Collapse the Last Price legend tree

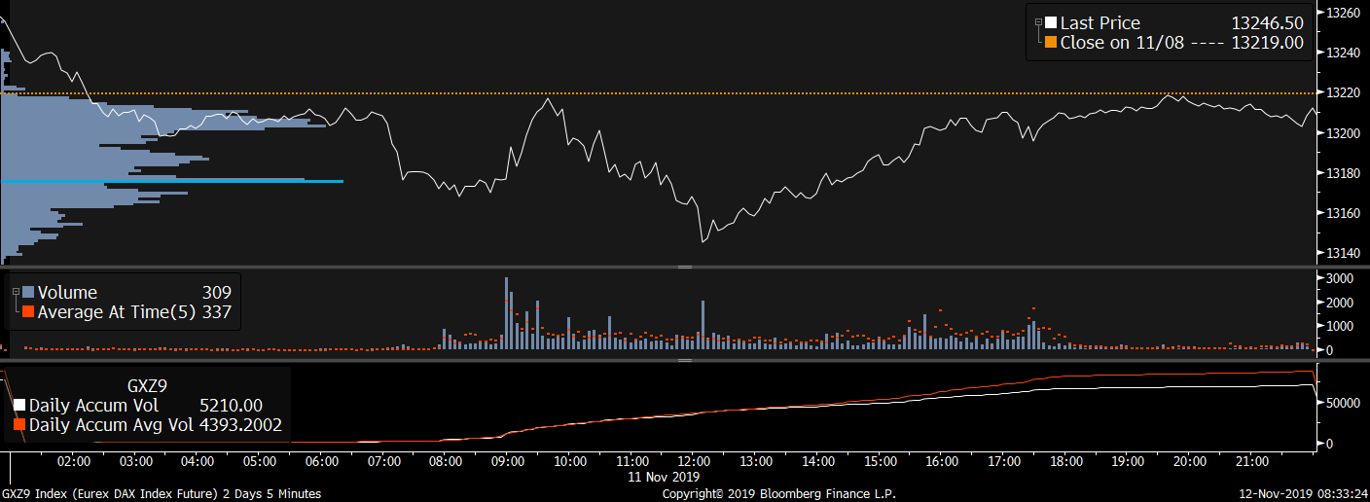pos(1038,21)
